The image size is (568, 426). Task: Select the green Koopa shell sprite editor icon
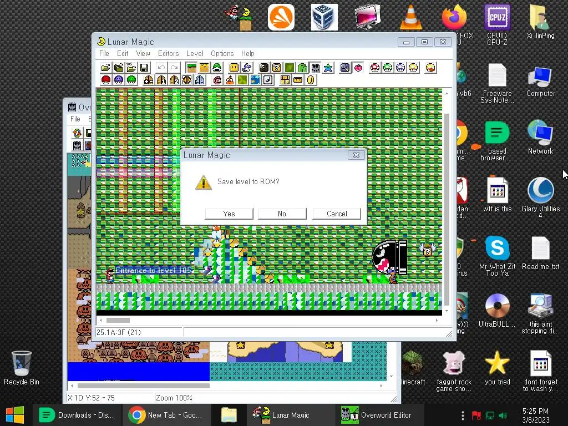217,68
